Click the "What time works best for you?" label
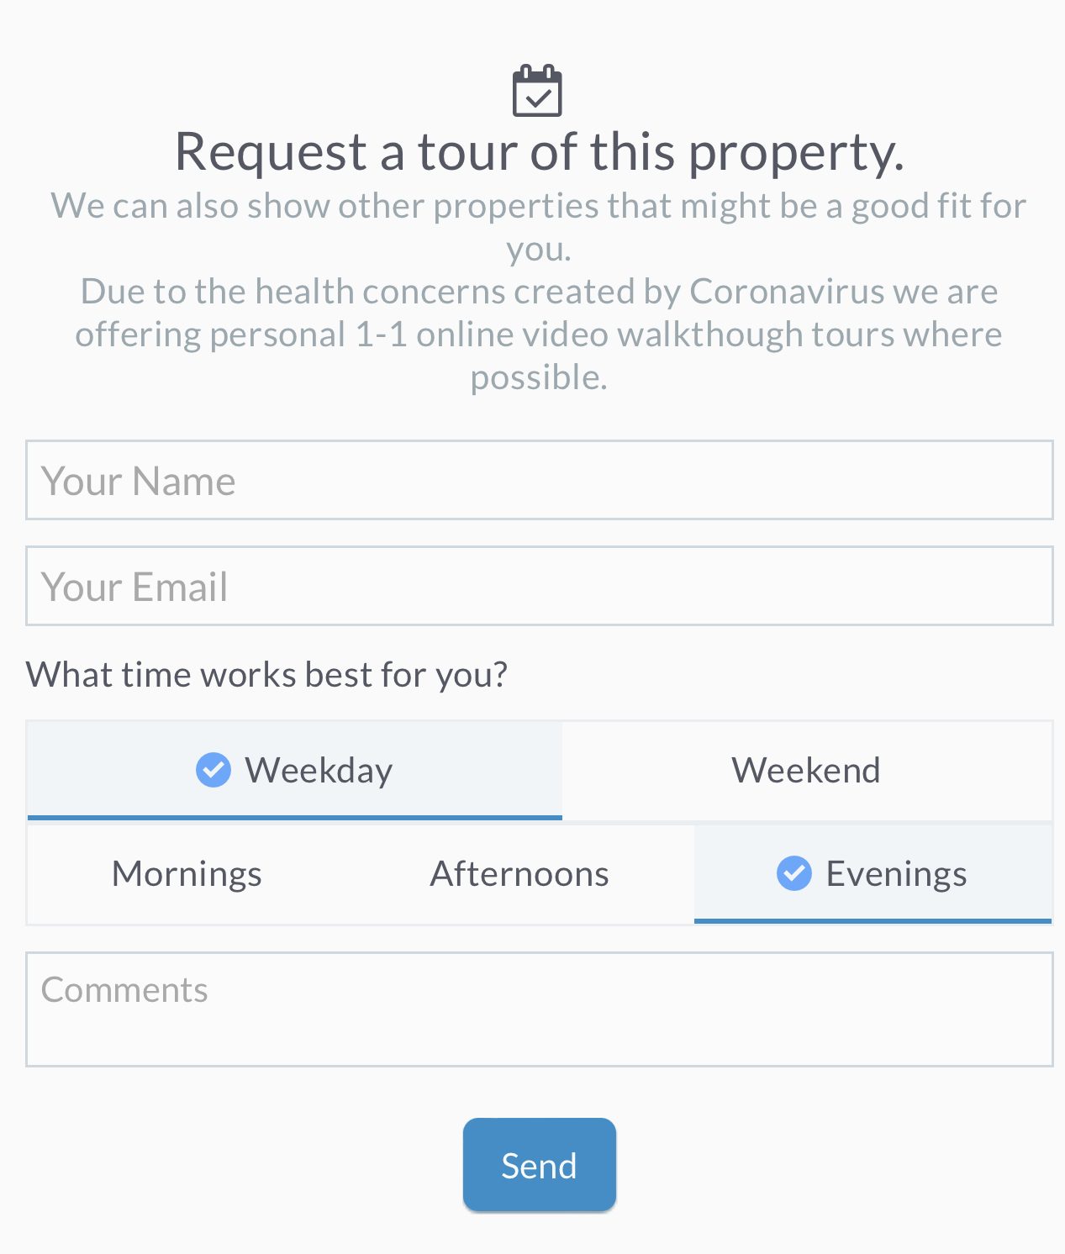 point(266,675)
